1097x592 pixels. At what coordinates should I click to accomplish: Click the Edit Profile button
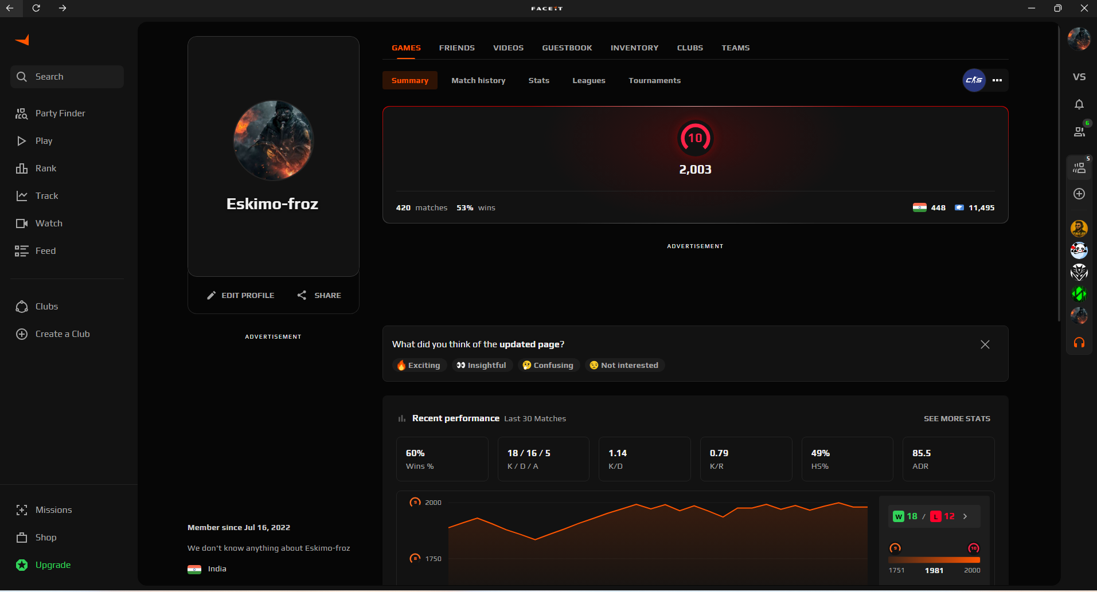240,295
